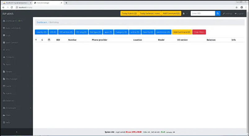Open the notification bell icon
This screenshot has width=249, height=136.
coord(184,14)
